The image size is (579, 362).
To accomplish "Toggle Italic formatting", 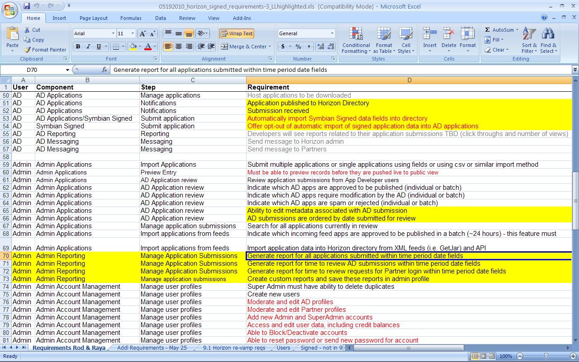I will tap(88, 47).
